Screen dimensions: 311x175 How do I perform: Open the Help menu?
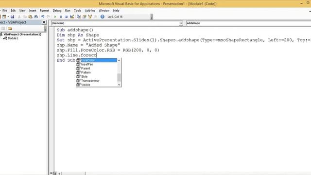116,11
